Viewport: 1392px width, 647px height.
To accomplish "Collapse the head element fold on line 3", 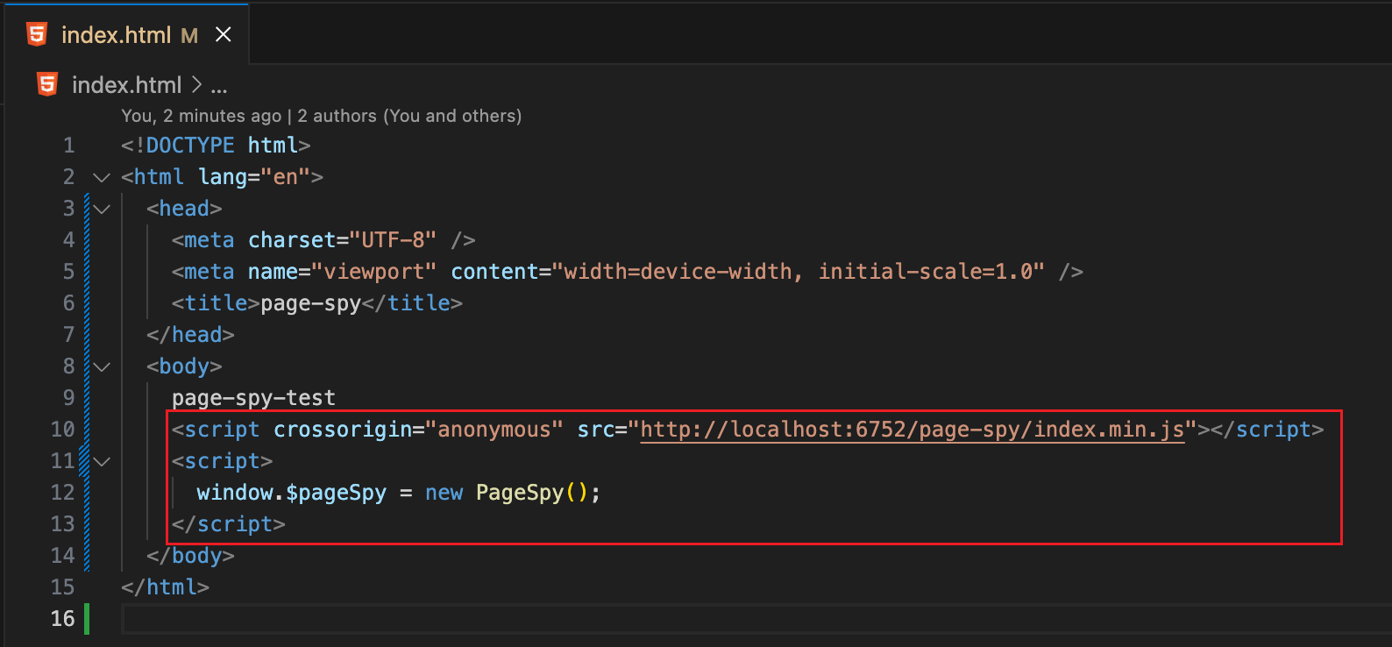I will [102, 209].
